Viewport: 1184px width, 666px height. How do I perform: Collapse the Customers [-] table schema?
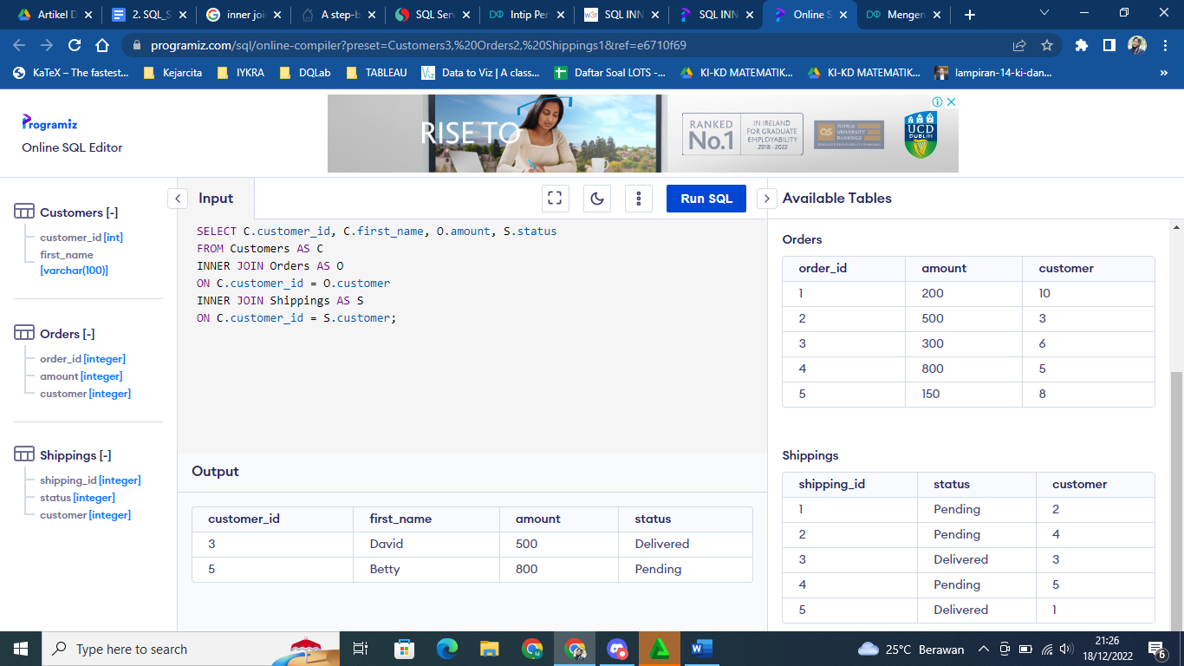(79, 212)
